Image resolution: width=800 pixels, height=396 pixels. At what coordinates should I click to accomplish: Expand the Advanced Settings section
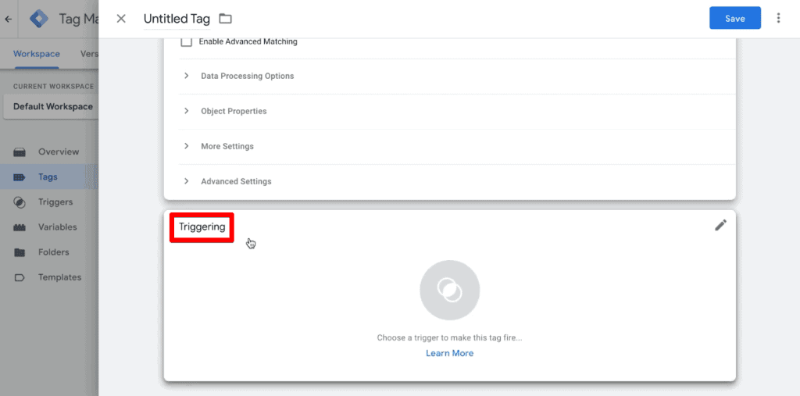click(x=457, y=182)
